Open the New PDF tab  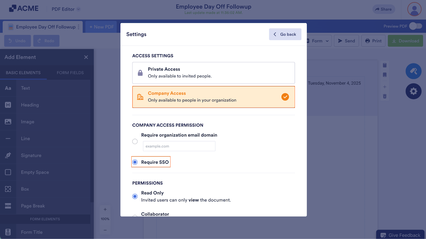[x=101, y=27]
